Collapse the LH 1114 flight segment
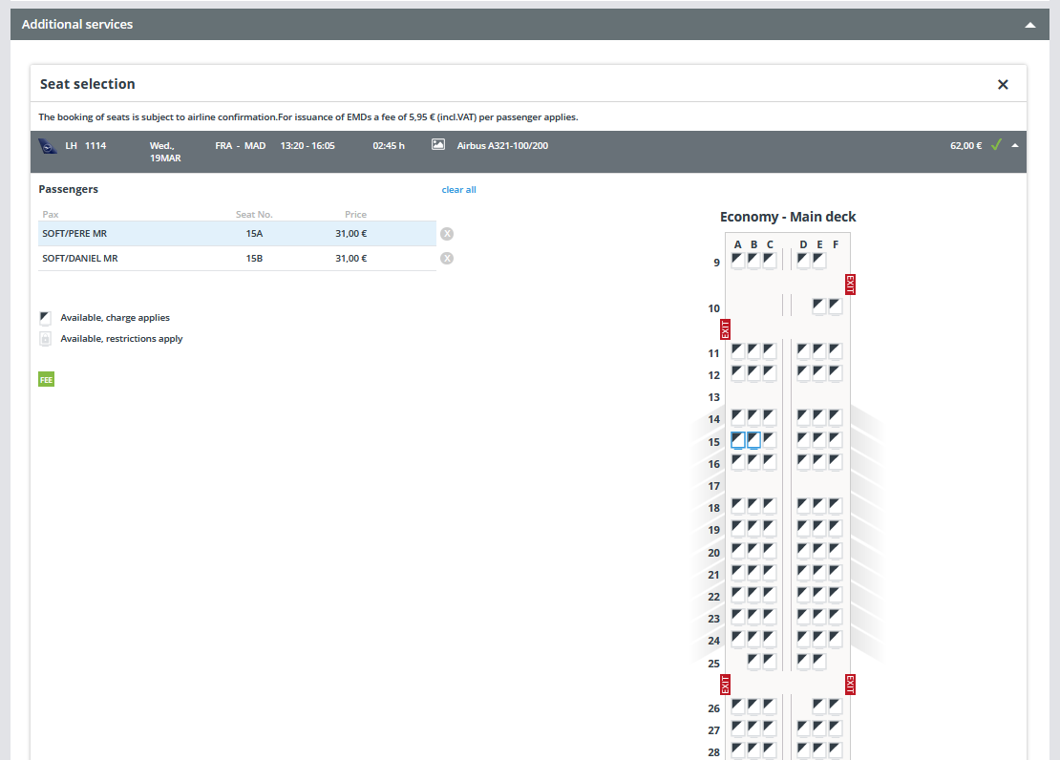 1015,146
